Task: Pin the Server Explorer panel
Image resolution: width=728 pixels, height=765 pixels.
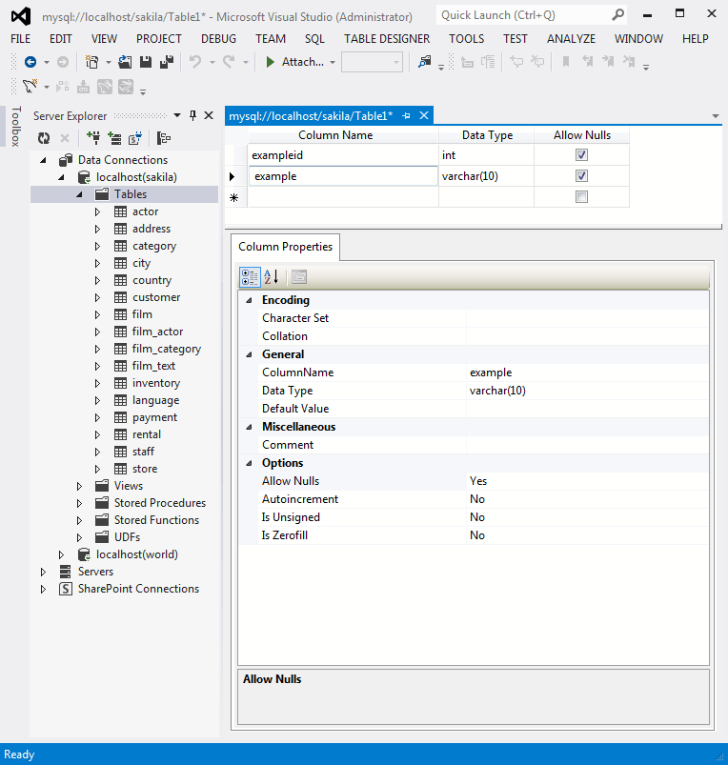Action: coord(192,115)
